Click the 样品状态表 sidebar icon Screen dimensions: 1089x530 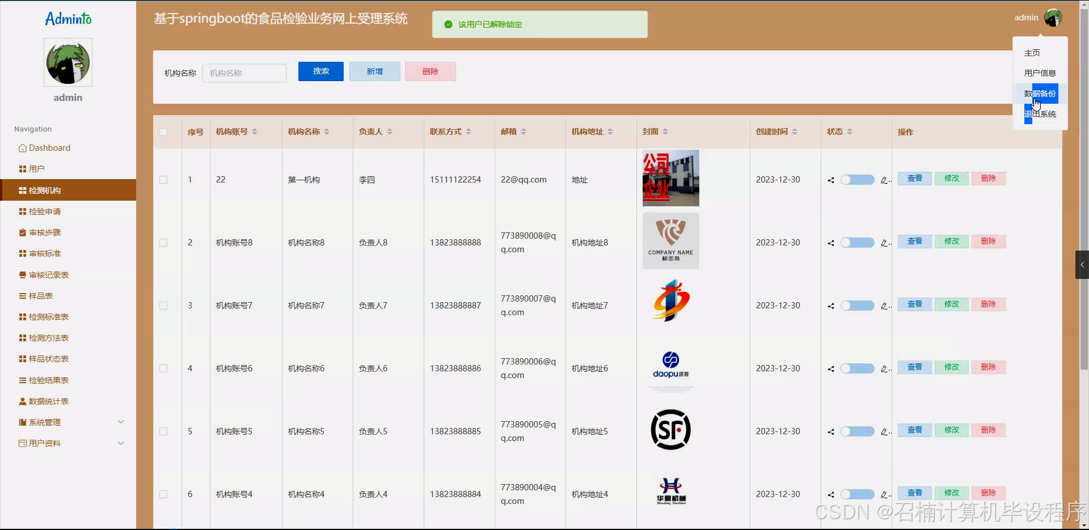23,359
